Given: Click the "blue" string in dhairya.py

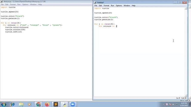Looking at the screenshot, I should click(x=46, y=25).
